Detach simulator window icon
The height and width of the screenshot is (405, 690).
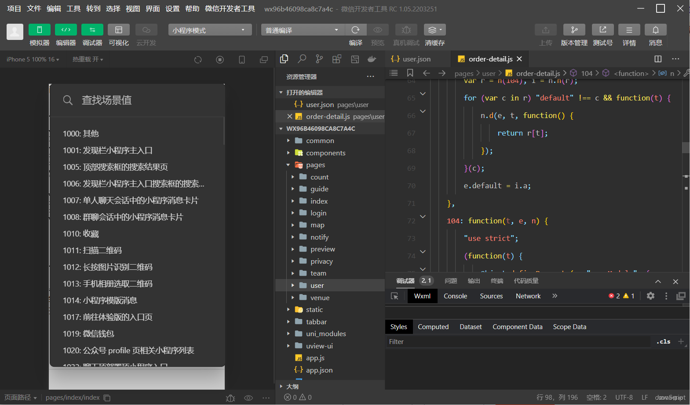(264, 60)
